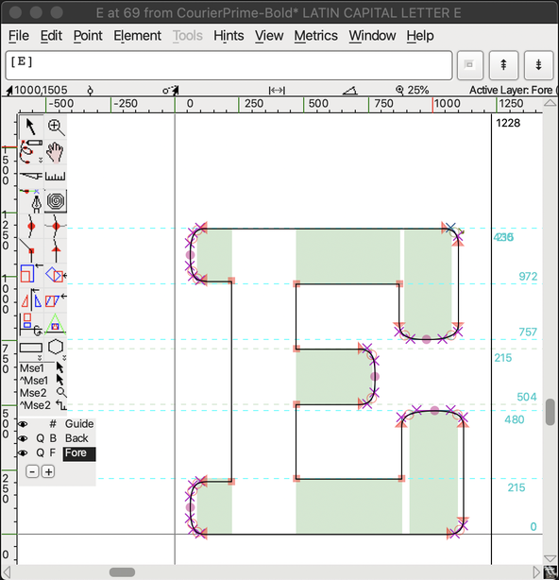Toggle visibility of the Back layer
559x580 pixels.
coord(23,438)
